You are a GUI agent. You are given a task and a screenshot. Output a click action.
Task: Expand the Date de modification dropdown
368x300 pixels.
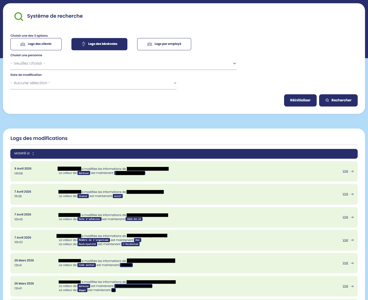click(93, 83)
